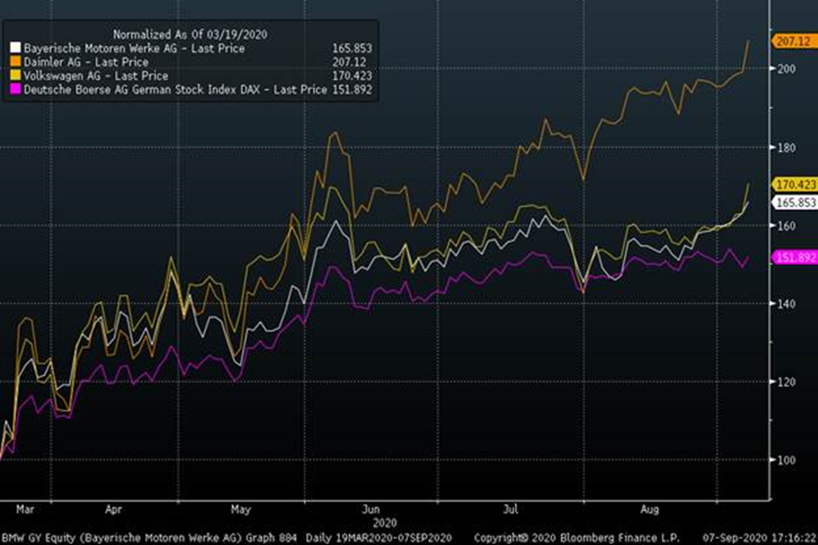Click the Jun label on the time axis

point(371,509)
